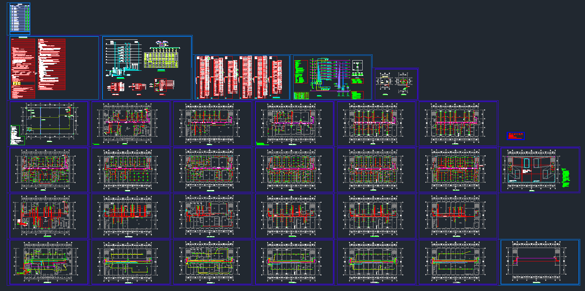585x291 pixels.
Task: Select the small blue drawing index table sheet
Action: point(20,18)
